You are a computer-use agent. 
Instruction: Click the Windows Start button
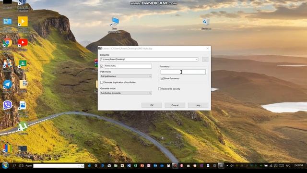[x=5, y=165]
